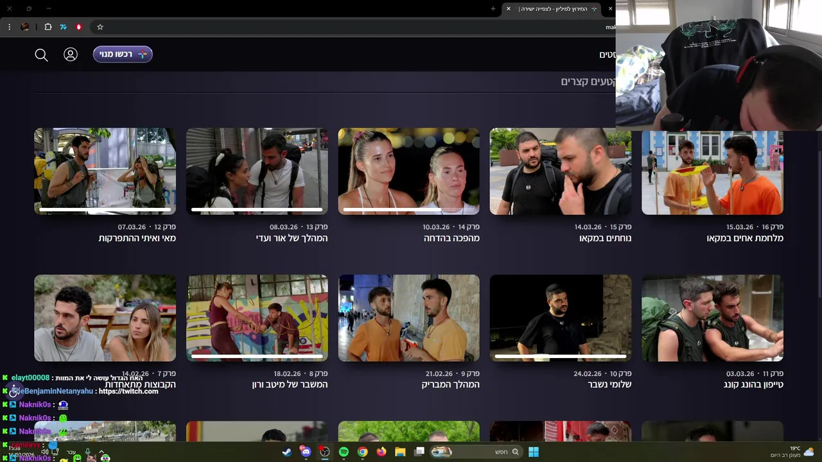Click the title המהלך של אור ועדי

pos(292,238)
